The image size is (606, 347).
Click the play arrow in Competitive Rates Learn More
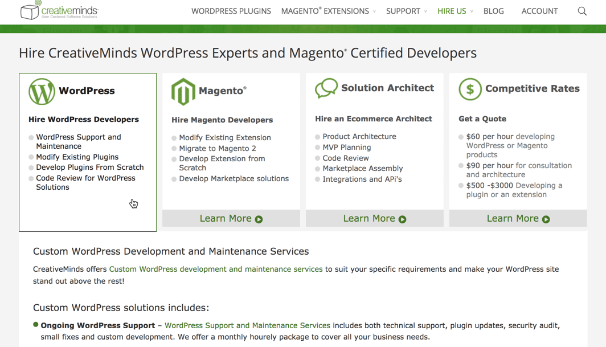[x=546, y=219]
